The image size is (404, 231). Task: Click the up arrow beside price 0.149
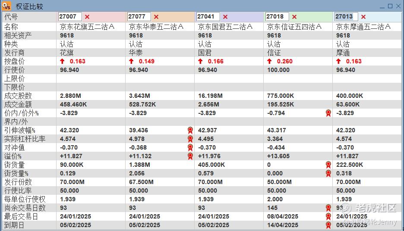click(x=131, y=61)
